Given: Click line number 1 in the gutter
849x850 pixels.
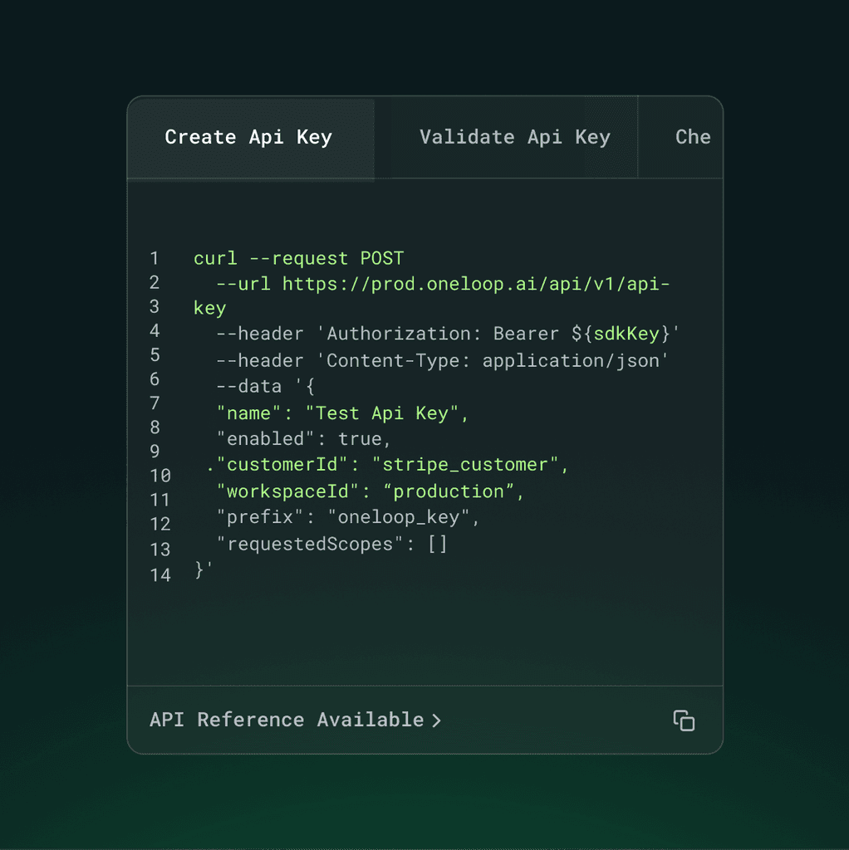Looking at the screenshot, I should tap(154, 258).
